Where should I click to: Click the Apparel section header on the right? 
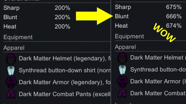(125, 47)
